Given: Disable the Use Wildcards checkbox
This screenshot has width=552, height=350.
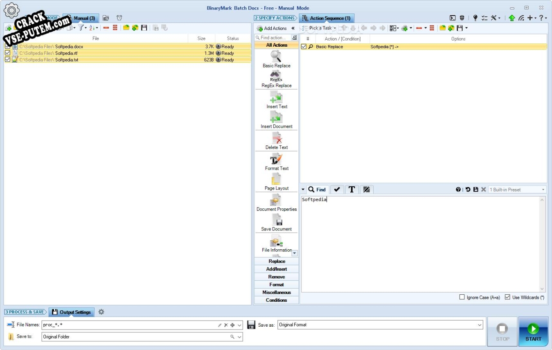Looking at the screenshot, I should [507, 297].
